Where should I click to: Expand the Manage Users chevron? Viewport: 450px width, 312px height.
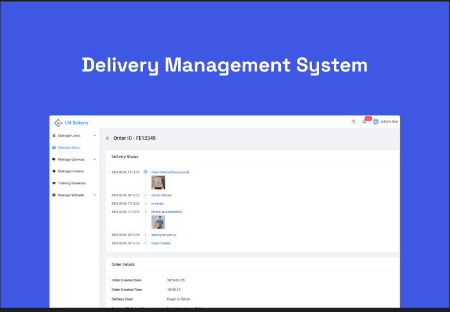pyautogui.click(x=94, y=136)
